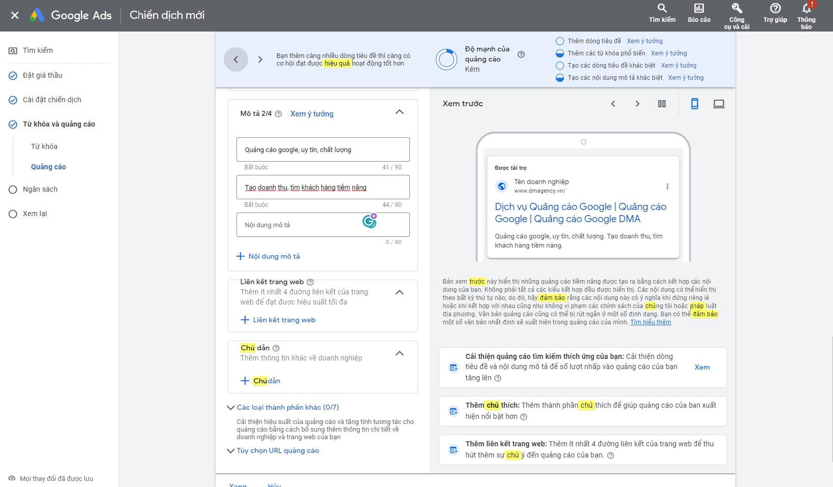Open the Thông báo bell notifications
This screenshot has height=487, width=833.
807,16
